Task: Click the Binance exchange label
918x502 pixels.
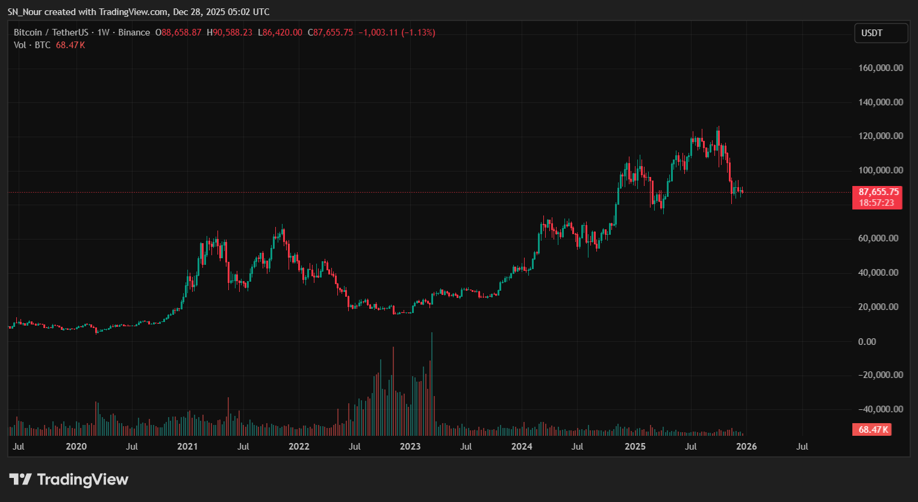Action: [134, 33]
